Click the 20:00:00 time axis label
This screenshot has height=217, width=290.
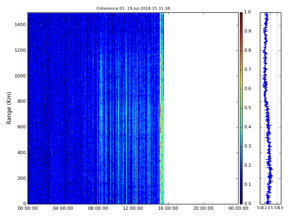[203, 208]
